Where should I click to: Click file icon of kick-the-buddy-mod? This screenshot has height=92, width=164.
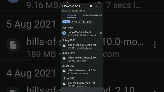[64, 84]
